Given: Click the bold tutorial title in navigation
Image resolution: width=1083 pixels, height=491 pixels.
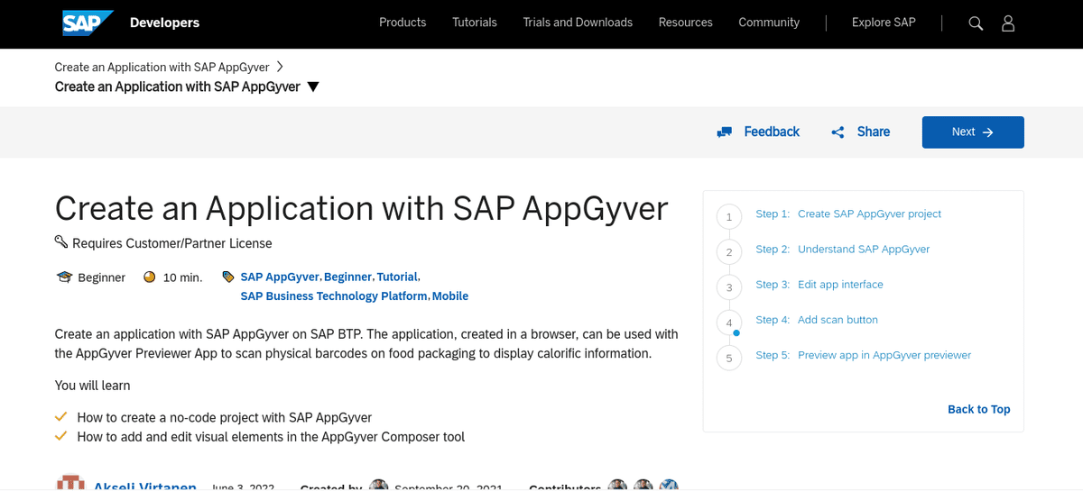Looking at the screenshot, I should click(178, 86).
